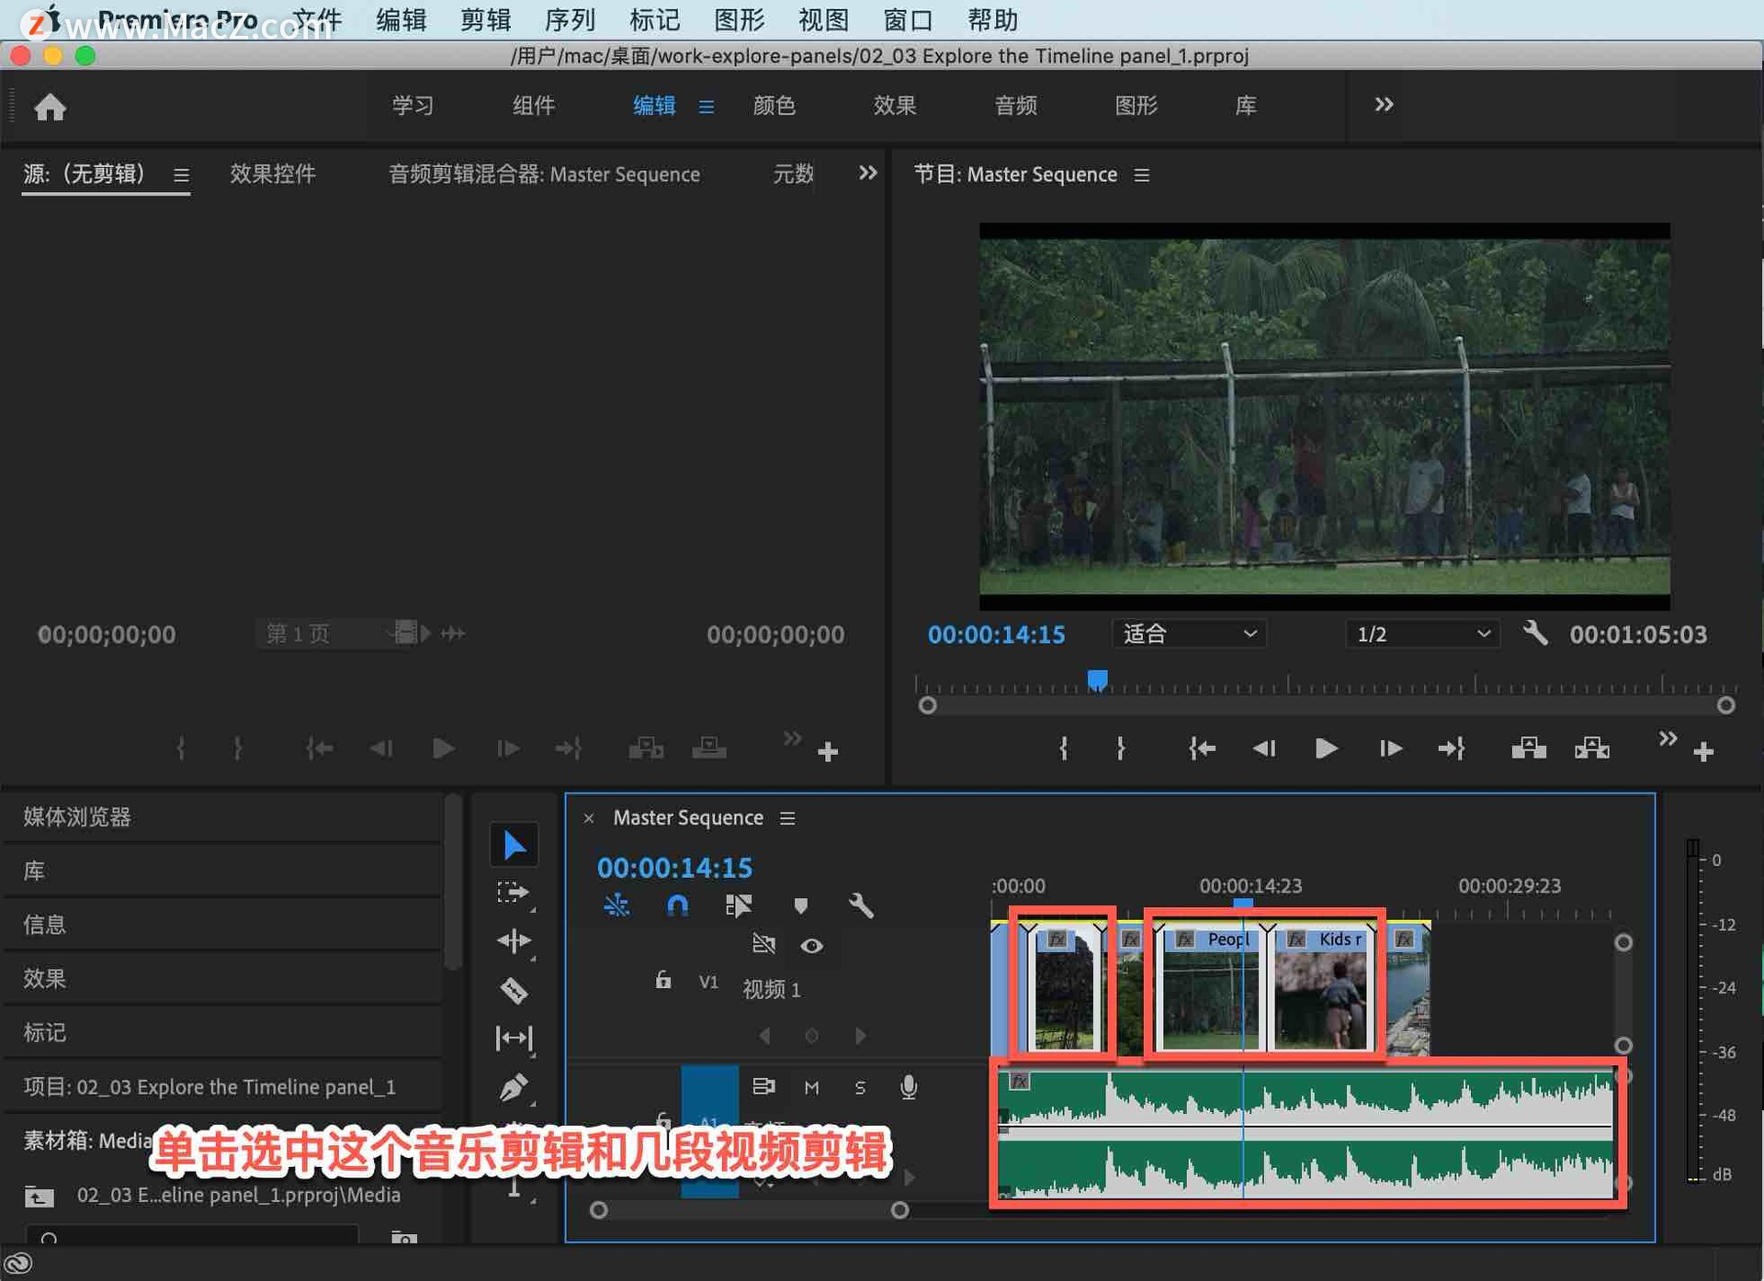Toggle V1 track output eye
This screenshot has height=1281, width=1764.
(x=811, y=946)
